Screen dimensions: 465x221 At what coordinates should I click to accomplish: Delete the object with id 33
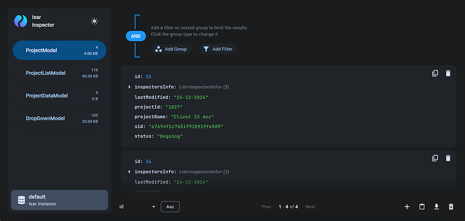tap(448, 73)
